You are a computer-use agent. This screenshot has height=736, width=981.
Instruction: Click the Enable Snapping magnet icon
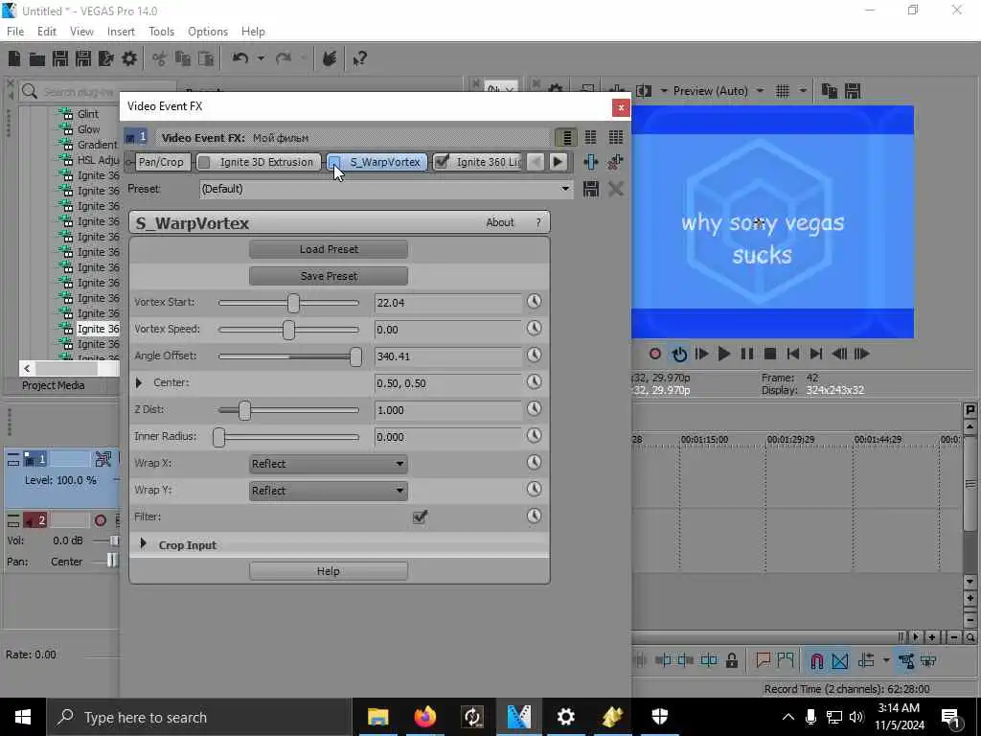(x=816, y=661)
